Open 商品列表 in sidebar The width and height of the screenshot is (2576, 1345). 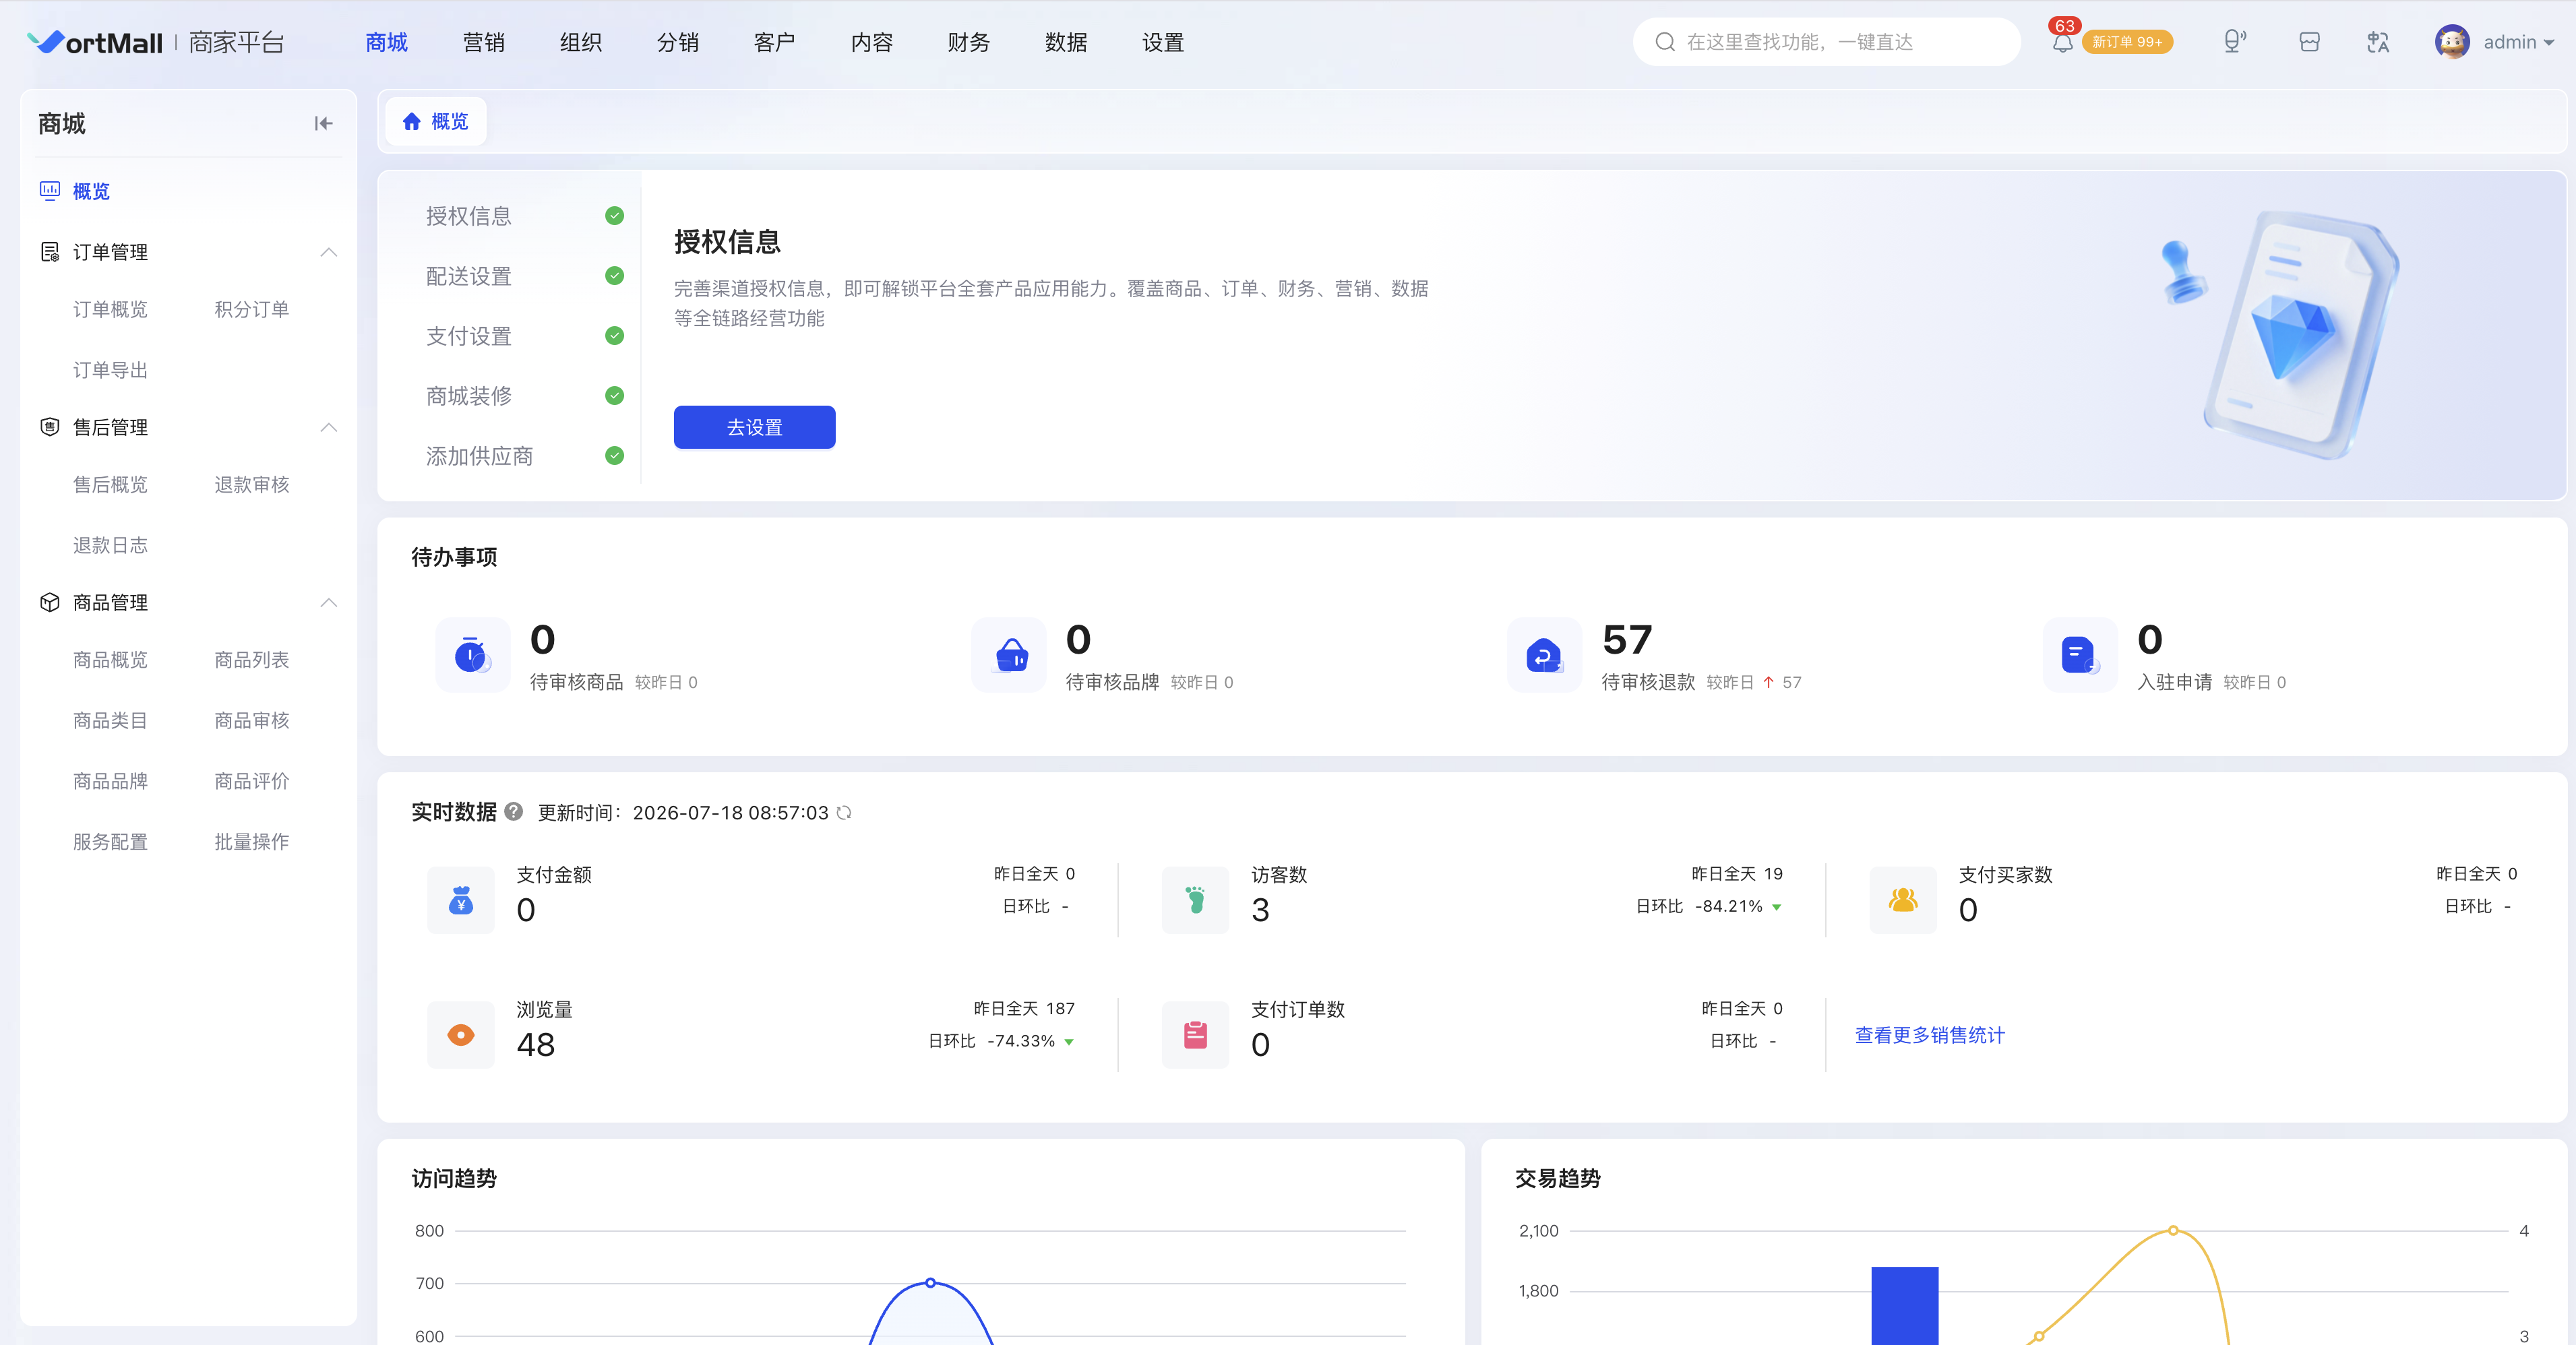coord(252,659)
